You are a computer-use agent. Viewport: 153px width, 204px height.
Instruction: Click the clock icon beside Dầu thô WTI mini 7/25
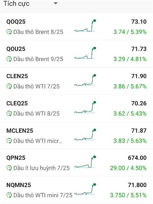[9, 195]
